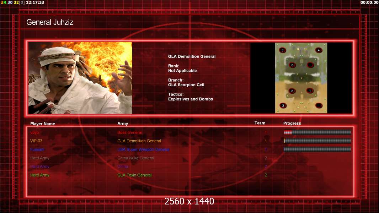The width and height of the screenshot is (379, 213).
Task: Click the 22:17:33 clock overlay
Action: pyautogui.click(x=35, y=2)
